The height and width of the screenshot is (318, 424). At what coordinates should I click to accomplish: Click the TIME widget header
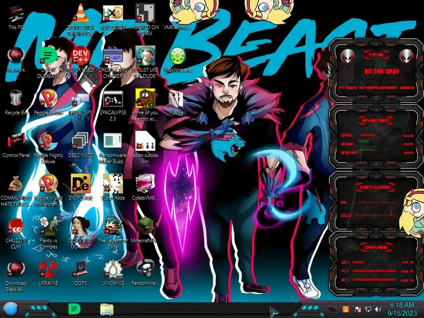coord(376,55)
